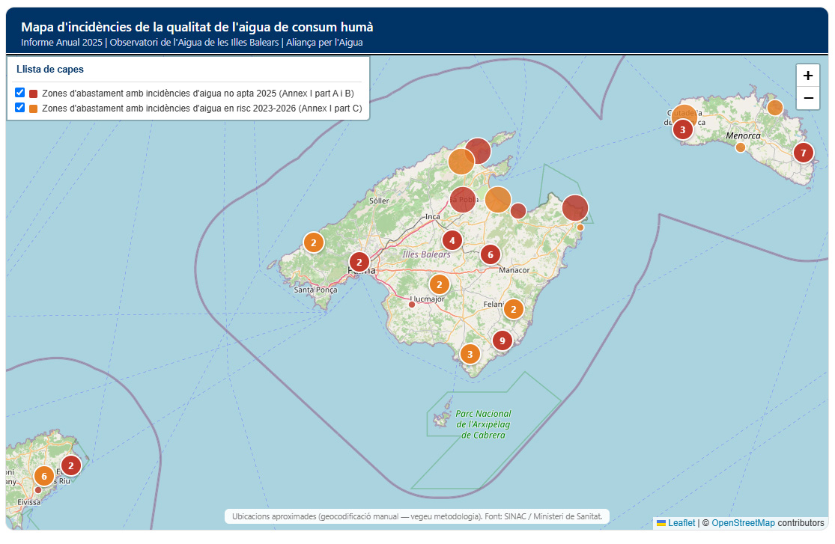Viewport: 835px width, 544px height.
Task: Open orange cluster 3 at Mallorca's southern tip
Action: coord(470,354)
